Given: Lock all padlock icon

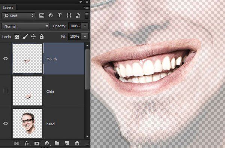Looking at the screenshot, I should click(x=42, y=37).
